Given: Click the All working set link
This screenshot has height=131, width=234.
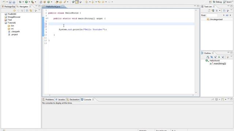Looking at the screenshot, I should click(x=227, y=15).
